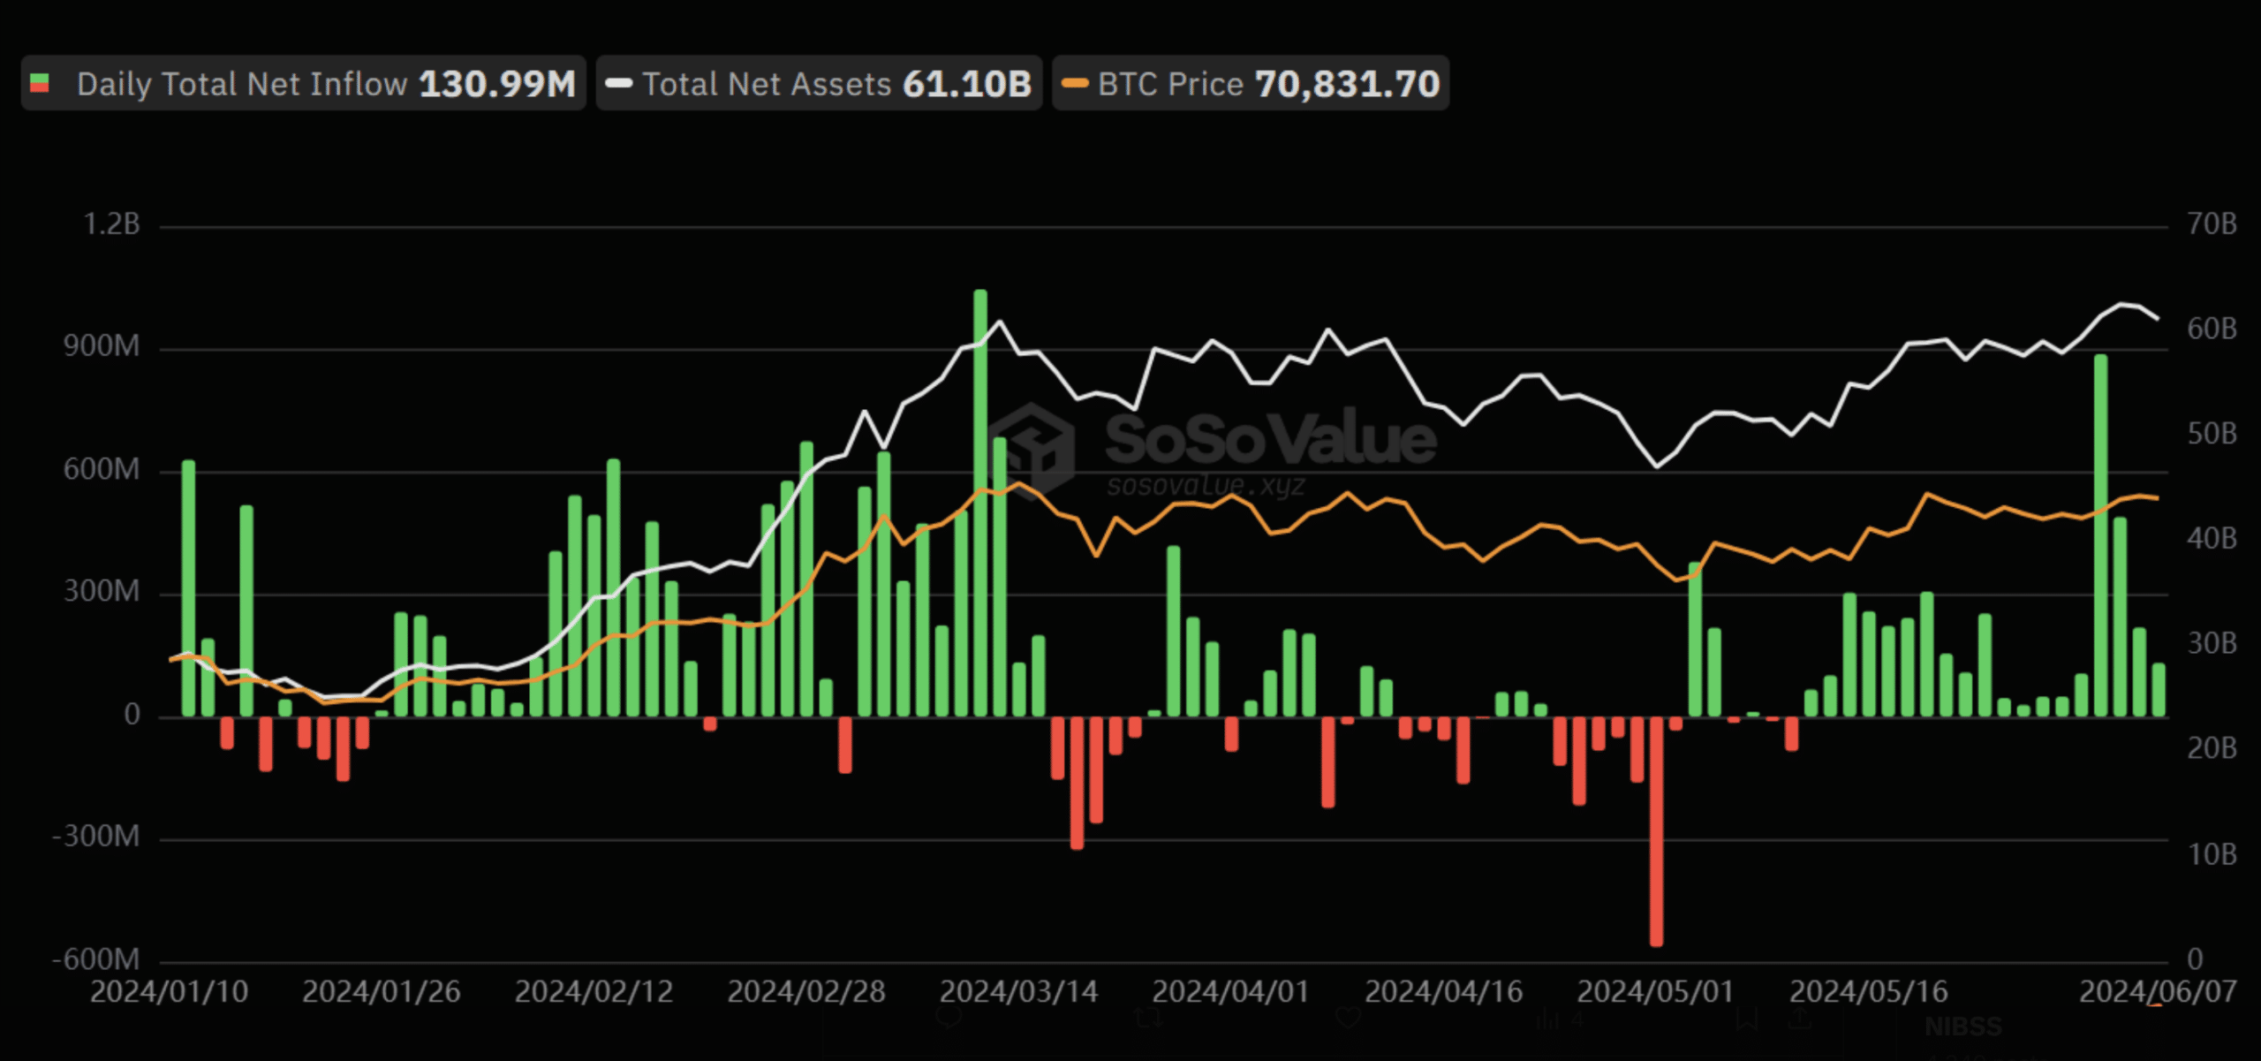Toggle the Total Net Assets legend series
This screenshot has height=1061, width=2261.
click(x=819, y=84)
